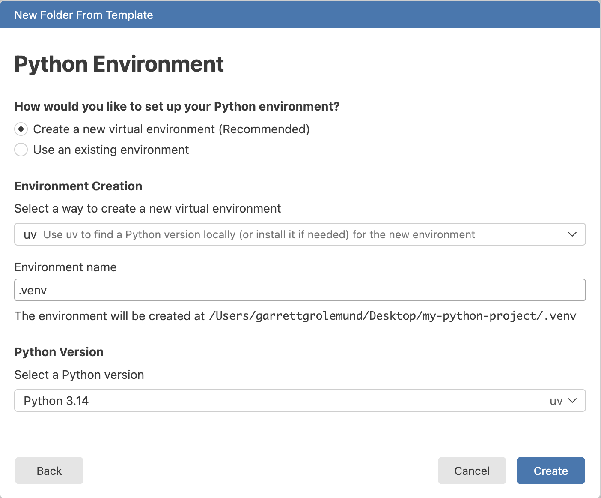Click the uv source tag in the Python version dropdown

556,401
